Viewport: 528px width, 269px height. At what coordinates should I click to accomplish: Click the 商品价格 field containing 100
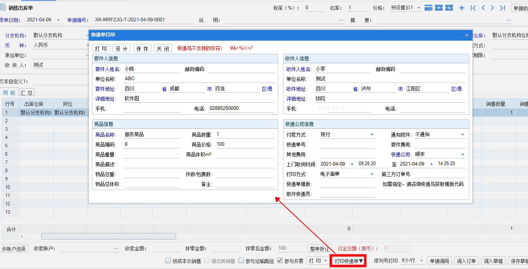coord(245,145)
